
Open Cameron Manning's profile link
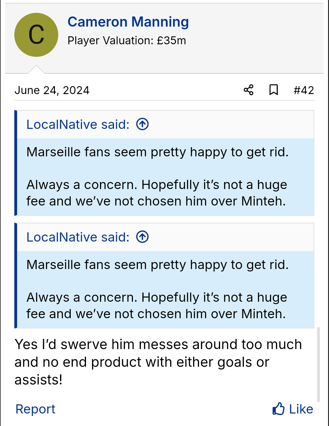tap(128, 21)
